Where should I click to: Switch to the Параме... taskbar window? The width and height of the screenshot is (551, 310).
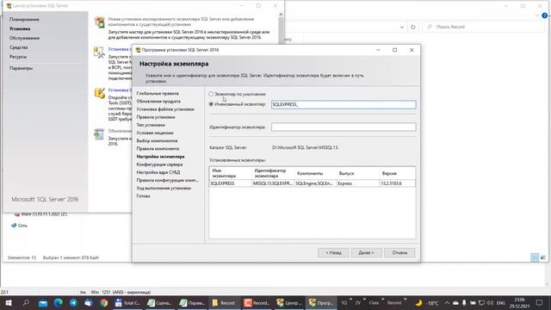pyautogui.click(x=192, y=302)
